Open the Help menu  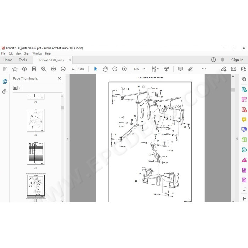click(x=48, y=53)
